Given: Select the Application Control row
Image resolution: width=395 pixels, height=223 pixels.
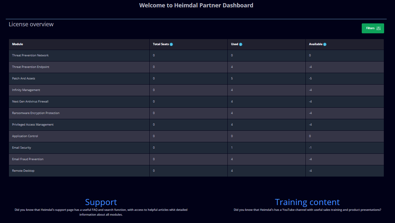Looking at the screenshot, I should (x=196, y=136).
